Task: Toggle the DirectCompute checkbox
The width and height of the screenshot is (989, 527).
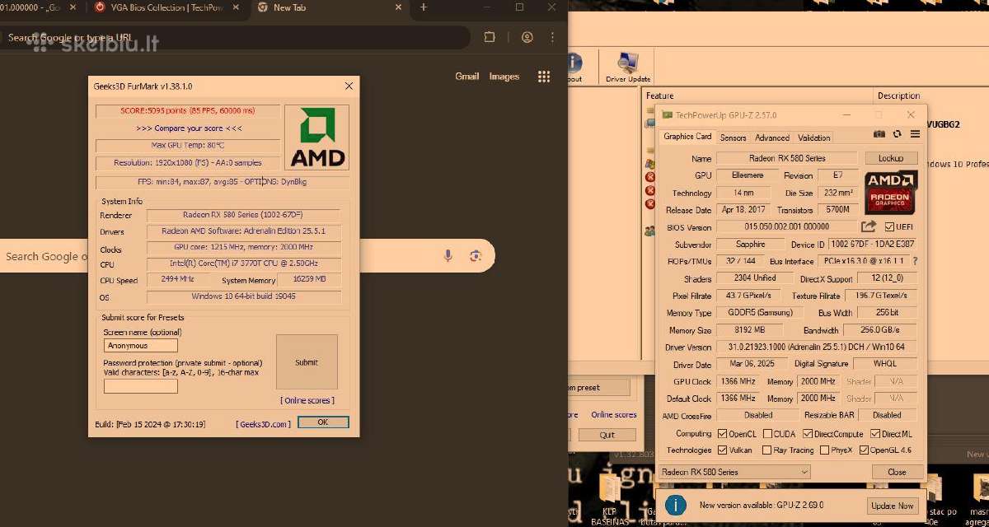Action: tap(809, 434)
